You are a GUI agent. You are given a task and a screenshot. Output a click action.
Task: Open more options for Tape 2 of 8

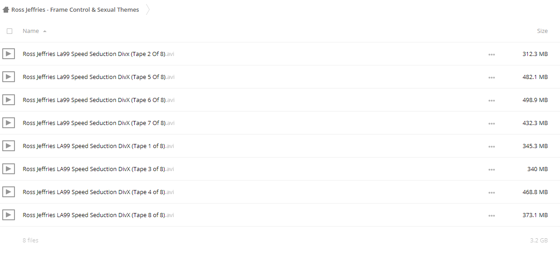coord(492,54)
